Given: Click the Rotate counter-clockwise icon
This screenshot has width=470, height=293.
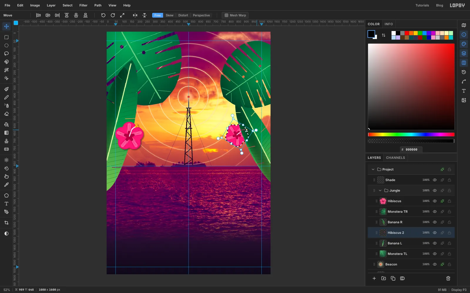Looking at the screenshot, I should tap(103, 15).
